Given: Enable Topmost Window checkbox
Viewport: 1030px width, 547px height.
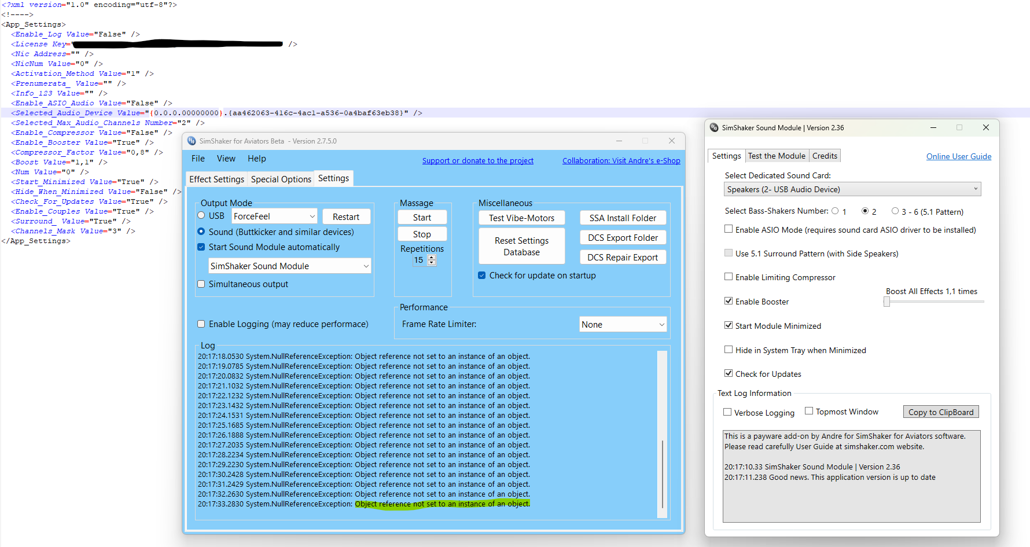Looking at the screenshot, I should tap(809, 411).
